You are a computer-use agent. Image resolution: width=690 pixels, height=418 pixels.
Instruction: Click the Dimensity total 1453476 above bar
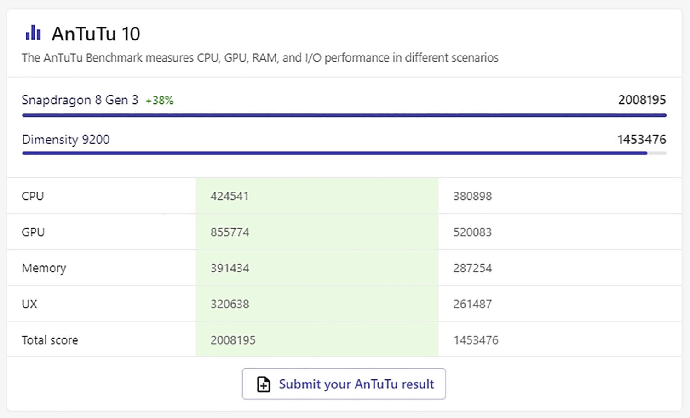pyautogui.click(x=642, y=139)
